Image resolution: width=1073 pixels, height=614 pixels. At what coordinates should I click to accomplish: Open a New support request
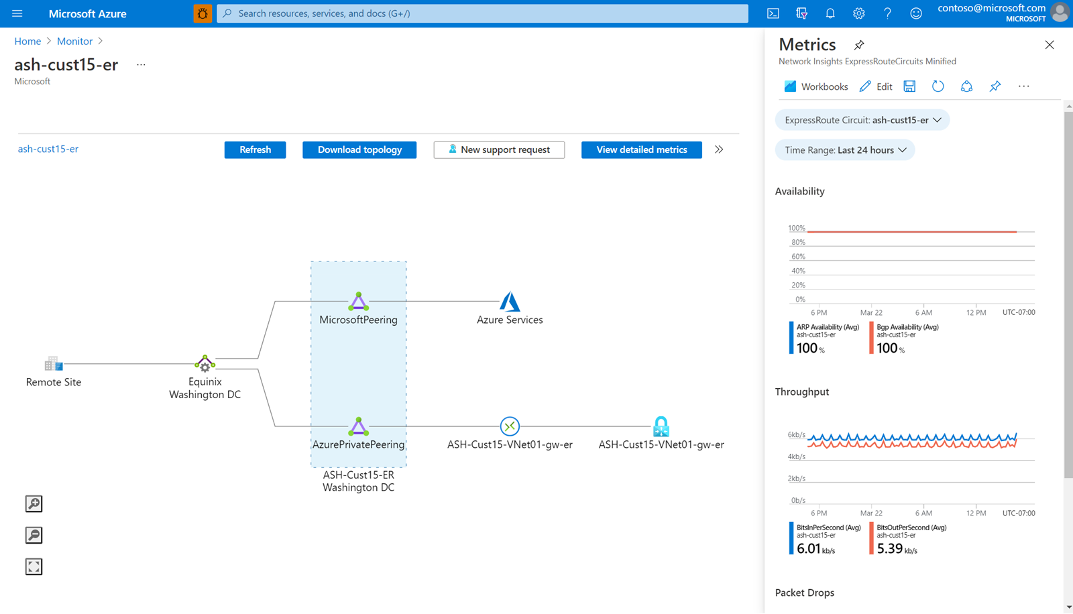(499, 149)
